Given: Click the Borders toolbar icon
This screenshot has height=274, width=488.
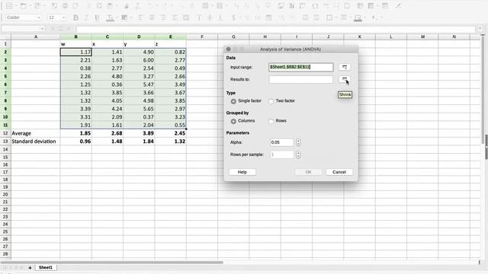Looking at the screenshot, I should [x=329, y=18].
